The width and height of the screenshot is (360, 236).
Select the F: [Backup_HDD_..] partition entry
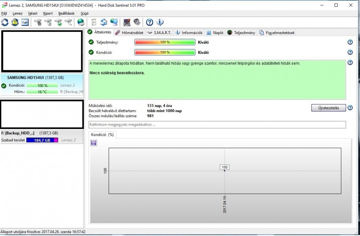[x=42, y=137]
